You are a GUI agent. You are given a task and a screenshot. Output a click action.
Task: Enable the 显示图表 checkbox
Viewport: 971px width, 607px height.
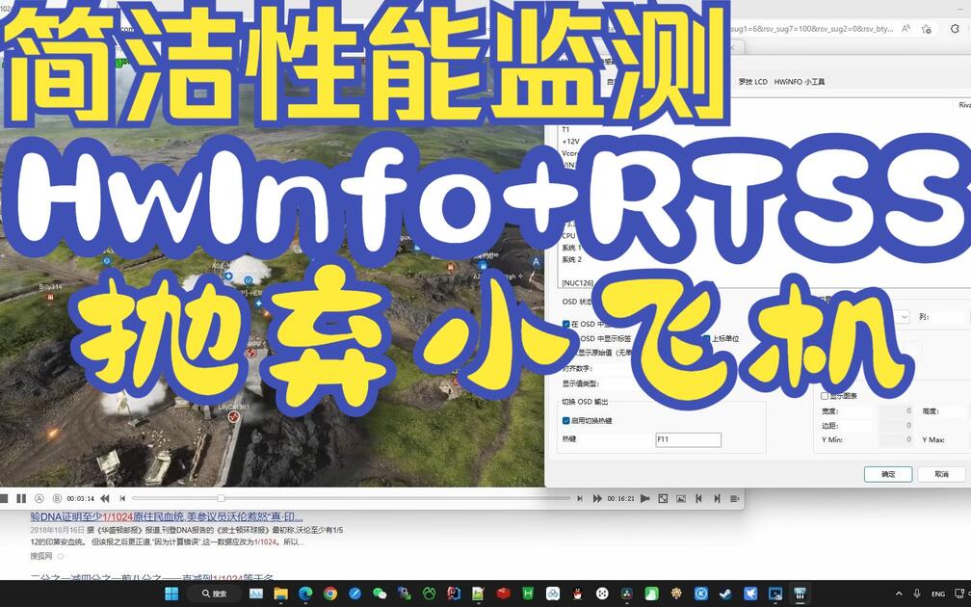(x=825, y=396)
